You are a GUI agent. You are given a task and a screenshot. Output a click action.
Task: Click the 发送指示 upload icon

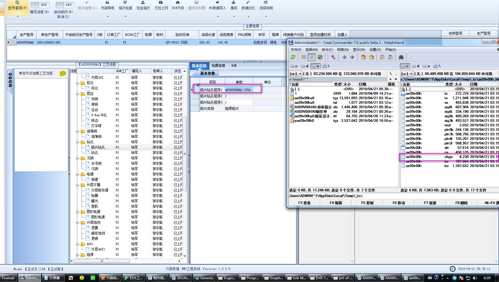click(143, 2)
